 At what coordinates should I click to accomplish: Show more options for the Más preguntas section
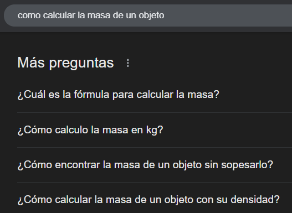(x=128, y=63)
